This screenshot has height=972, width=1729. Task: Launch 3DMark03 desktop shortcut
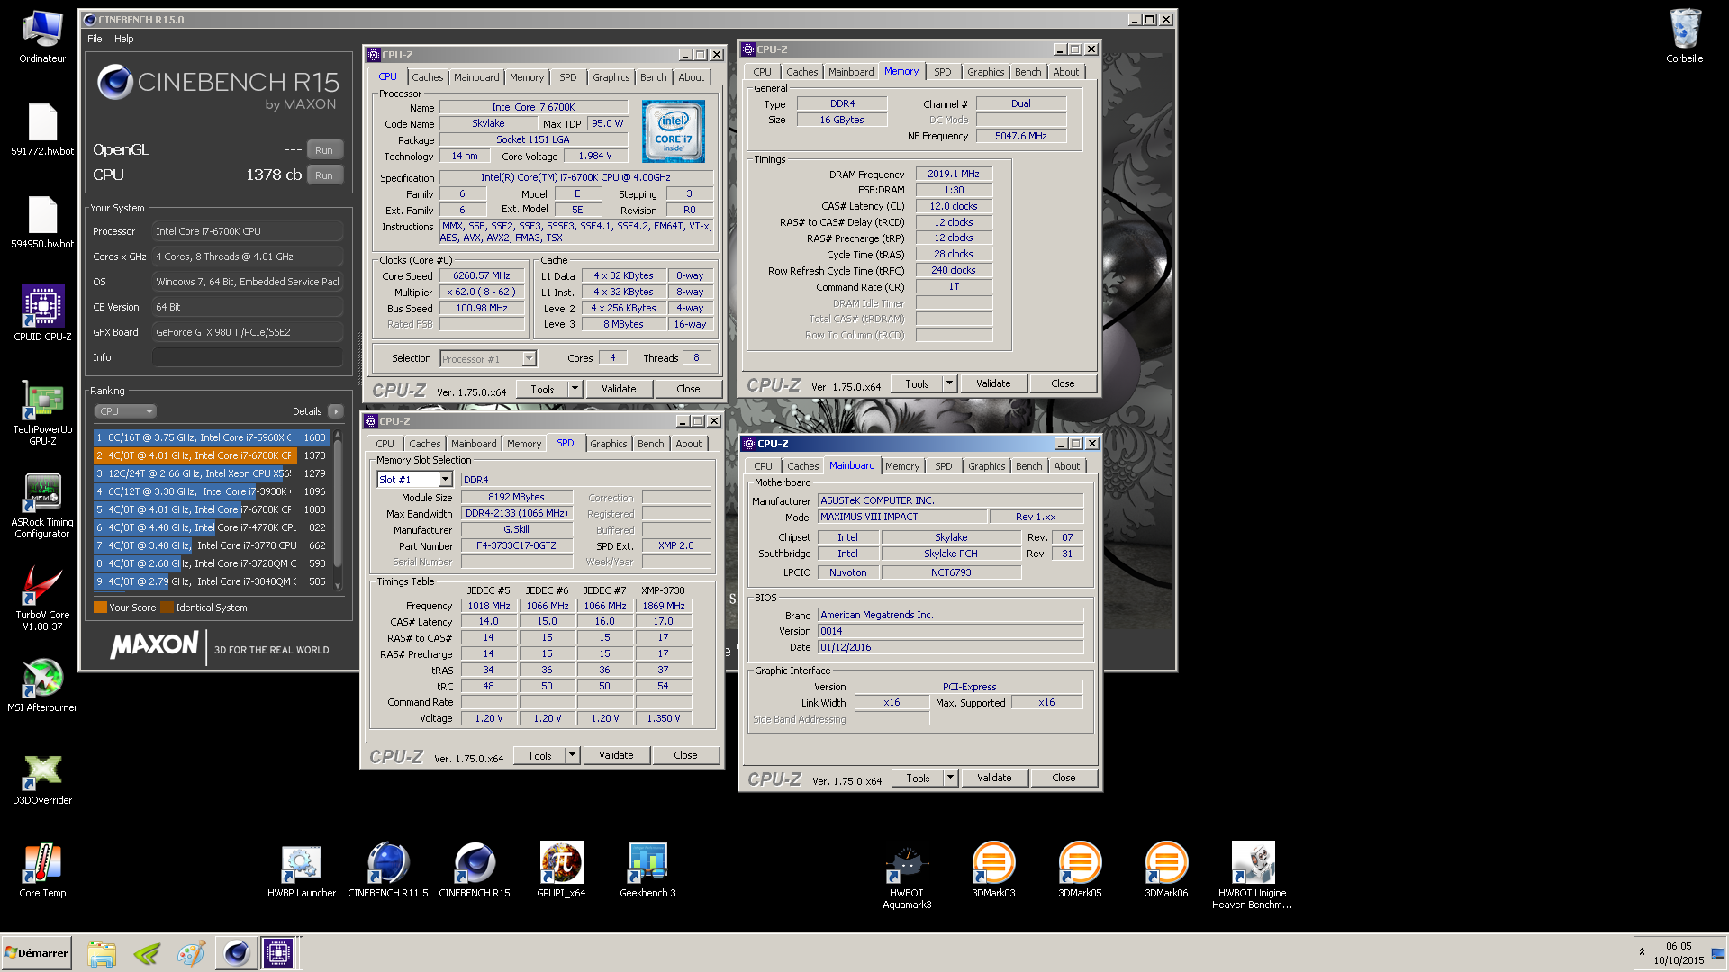point(993,871)
